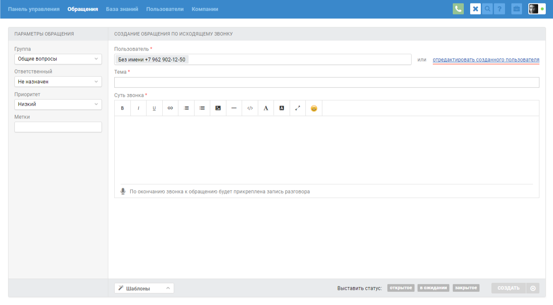The image size is (553, 305).
Task: Click the X icon in top bar
Action: (475, 9)
